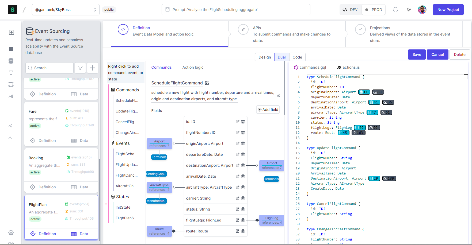Click the dashboard panel icon in sidebar
Screen dimensions: 472x245
[11, 49]
